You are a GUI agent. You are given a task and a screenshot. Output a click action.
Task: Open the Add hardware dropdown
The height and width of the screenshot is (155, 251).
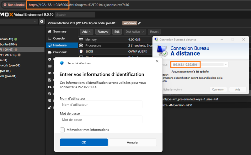[87, 32]
